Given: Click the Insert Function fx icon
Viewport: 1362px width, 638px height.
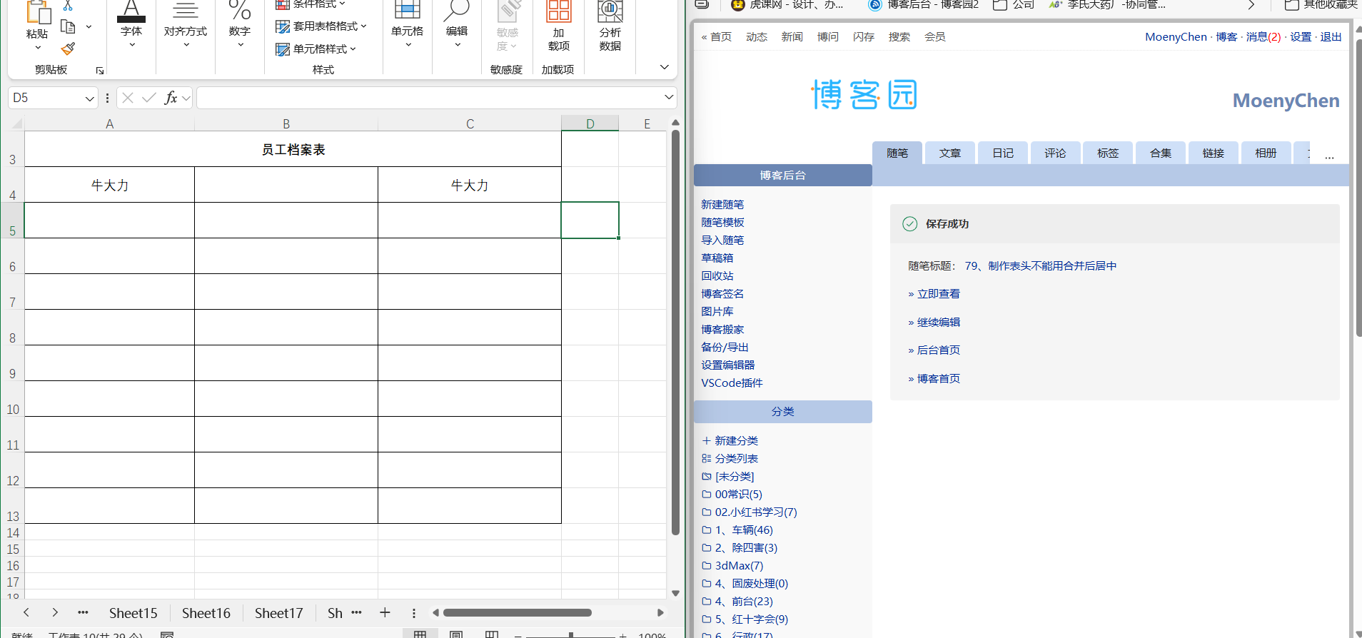Looking at the screenshot, I should point(171,98).
